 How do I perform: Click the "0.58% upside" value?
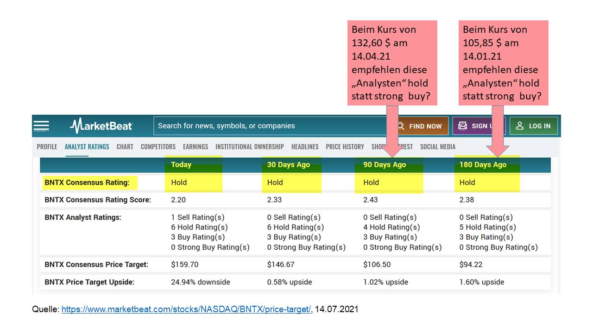coord(290,282)
